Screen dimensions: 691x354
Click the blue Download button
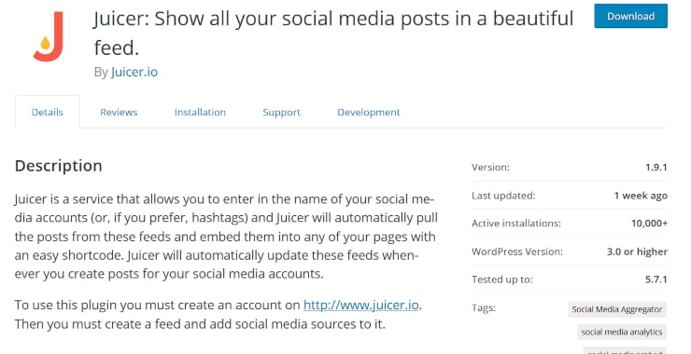(x=630, y=16)
